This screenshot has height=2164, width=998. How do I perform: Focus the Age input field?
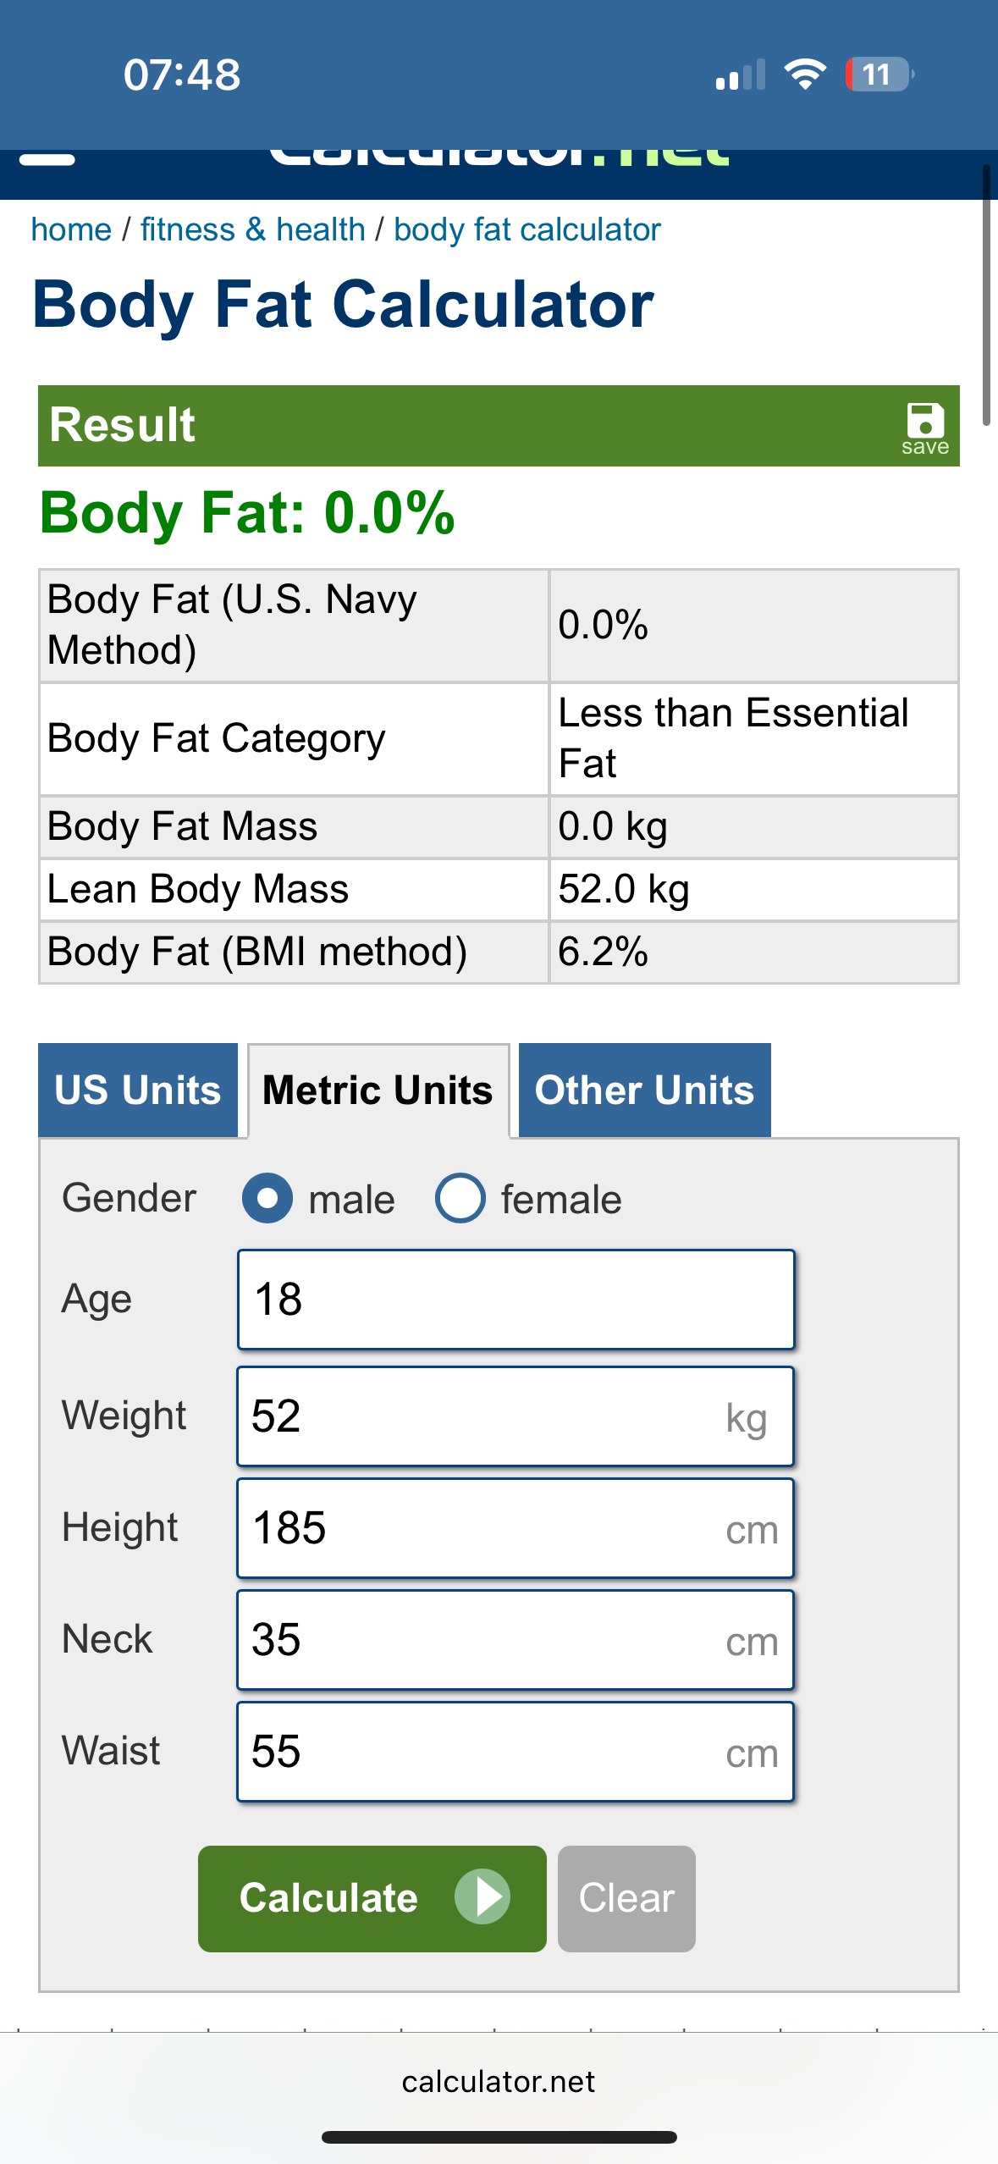pyautogui.click(x=516, y=1300)
